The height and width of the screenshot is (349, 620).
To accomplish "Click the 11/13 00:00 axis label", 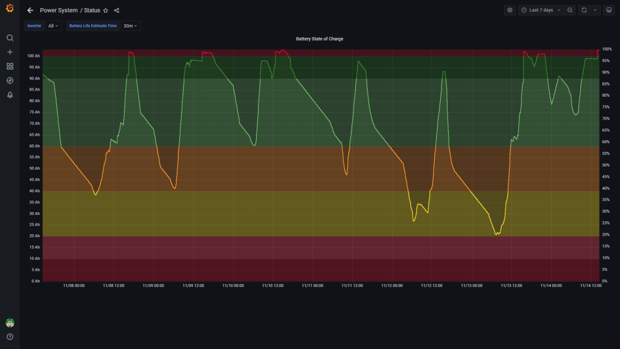I will click(x=472, y=285).
